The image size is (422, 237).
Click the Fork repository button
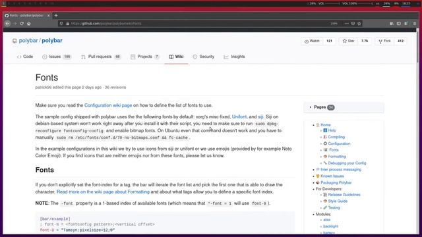coord(384,41)
